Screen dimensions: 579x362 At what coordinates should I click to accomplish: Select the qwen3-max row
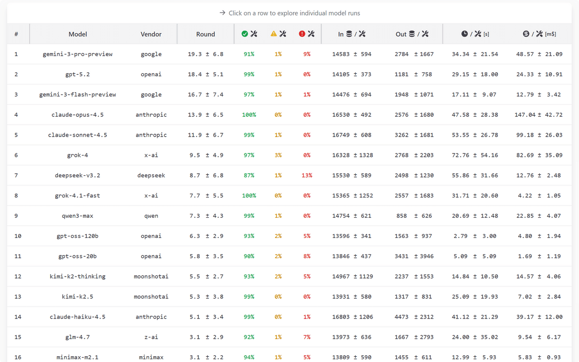[x=78, y=216]
